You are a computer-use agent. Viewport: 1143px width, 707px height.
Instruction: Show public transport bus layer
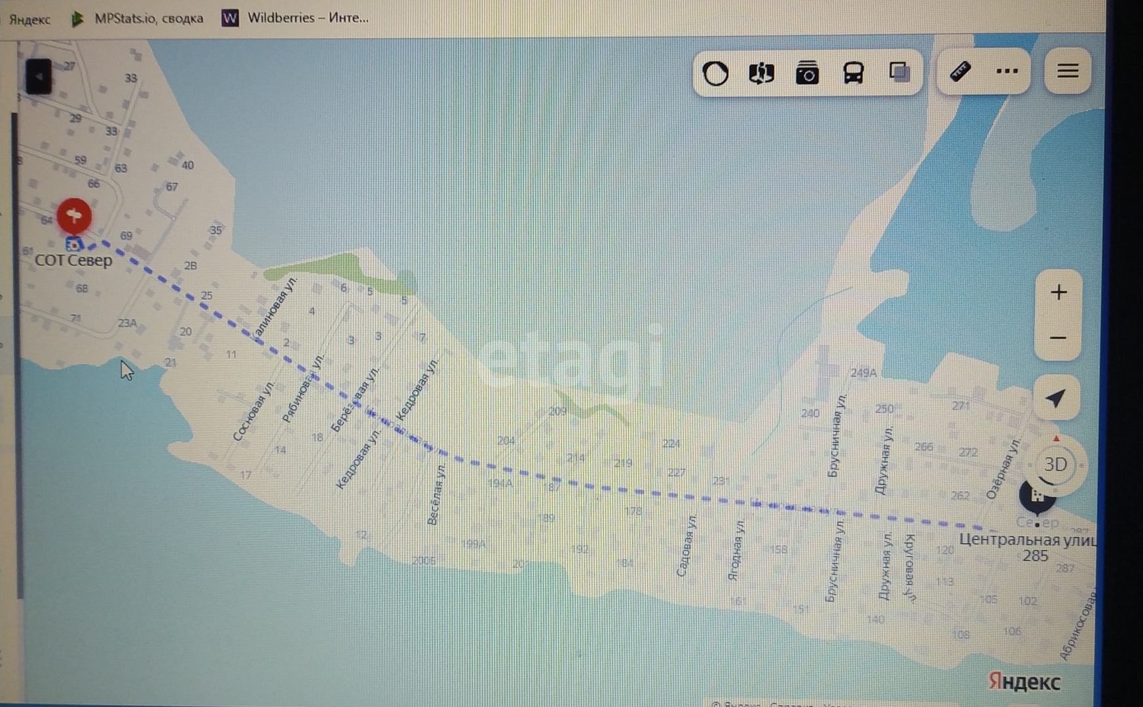[x=853, y=73]
